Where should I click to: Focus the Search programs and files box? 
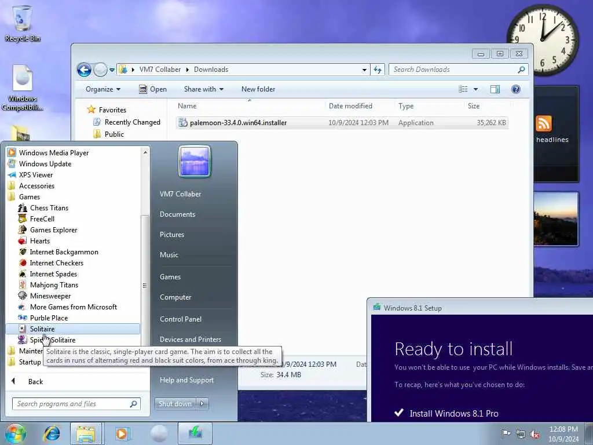tap(76, 404)
